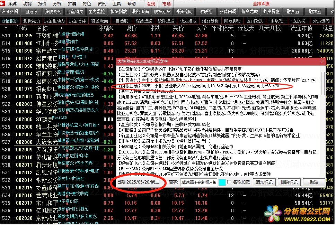Select stock row 002016 世荣兆业
The image size is (336, 225).
pyautogui.click(x=168, y=195)
